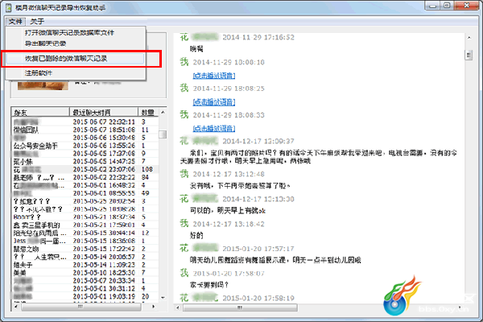
Task: Click voice link under 18:08:18 message
Action: pyautogui.click(x=214, y=76)
